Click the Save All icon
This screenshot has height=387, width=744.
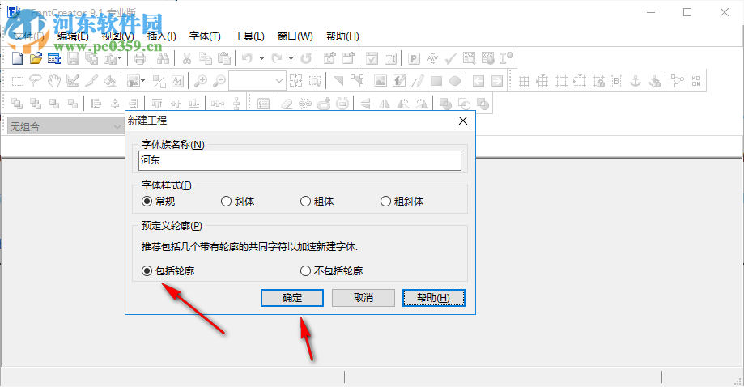[91, 58]
